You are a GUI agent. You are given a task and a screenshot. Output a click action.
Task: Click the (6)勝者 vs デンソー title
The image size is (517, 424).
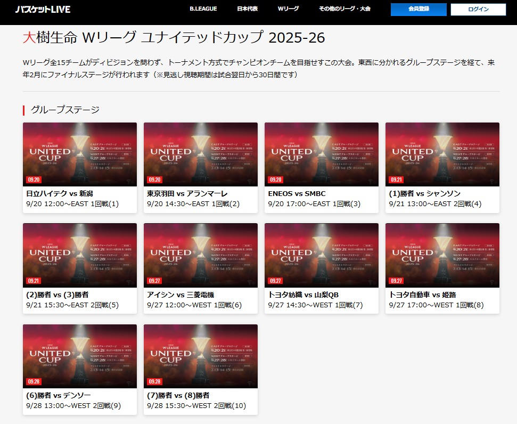(59, 395)
